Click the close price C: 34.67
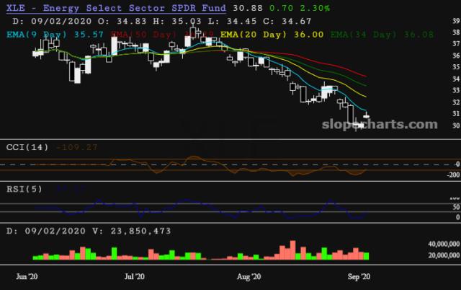This screenshot has height=290, width=461. pyautogui.click(x=287, y=21)
